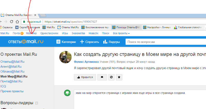Select Мой Мир@Mail.Ru sidebar category

tap(14, 76)
